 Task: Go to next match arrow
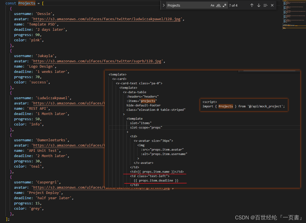point(259,5)
